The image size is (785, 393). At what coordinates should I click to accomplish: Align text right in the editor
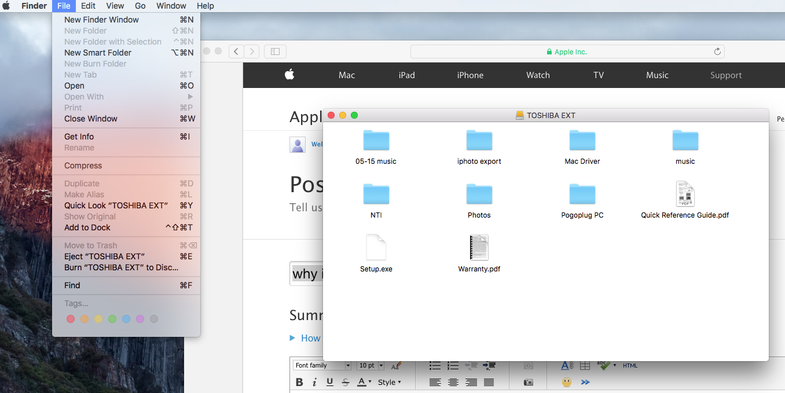click(471, 382)
